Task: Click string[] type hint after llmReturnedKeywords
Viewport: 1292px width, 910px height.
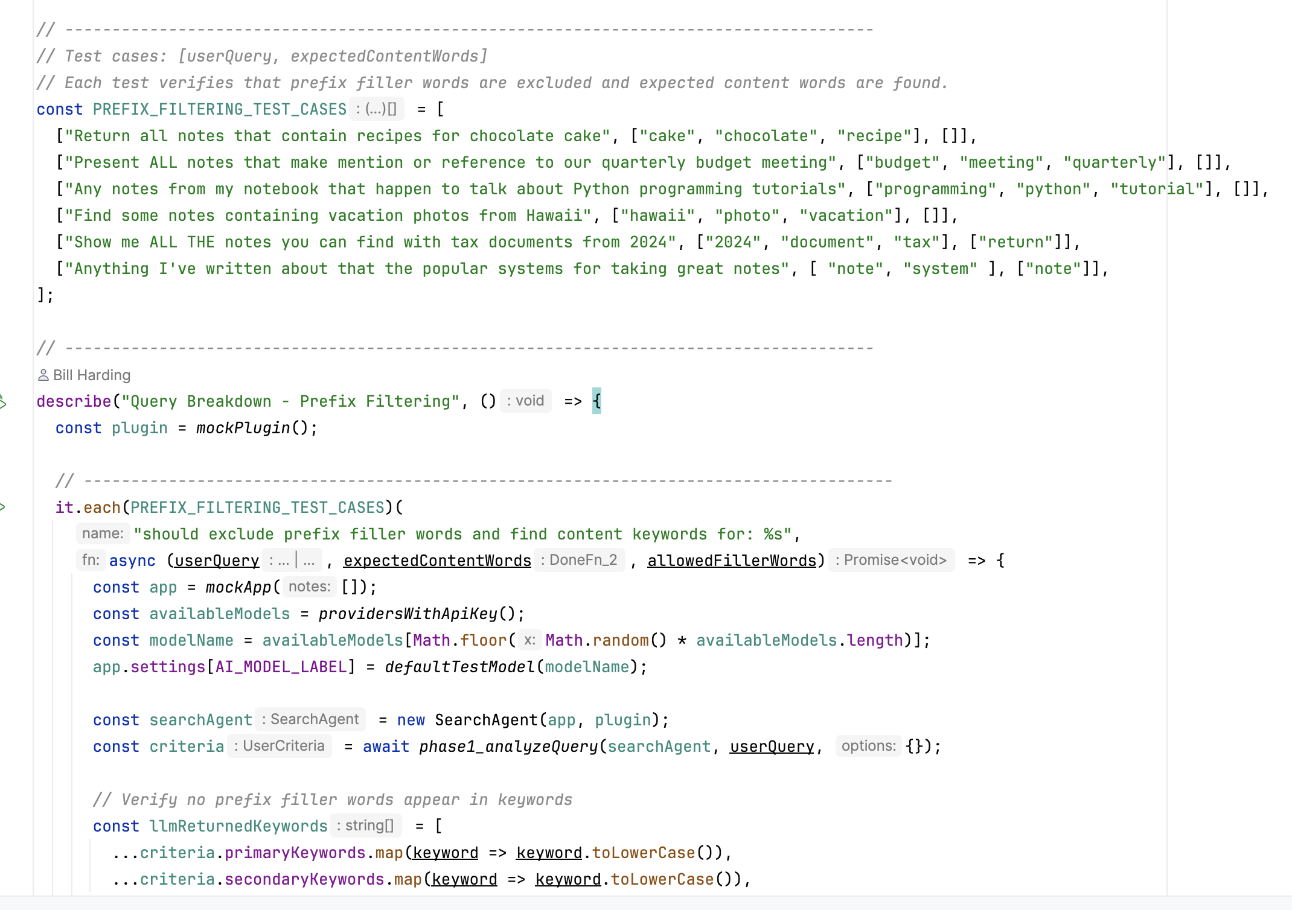Action: point(365,826)
